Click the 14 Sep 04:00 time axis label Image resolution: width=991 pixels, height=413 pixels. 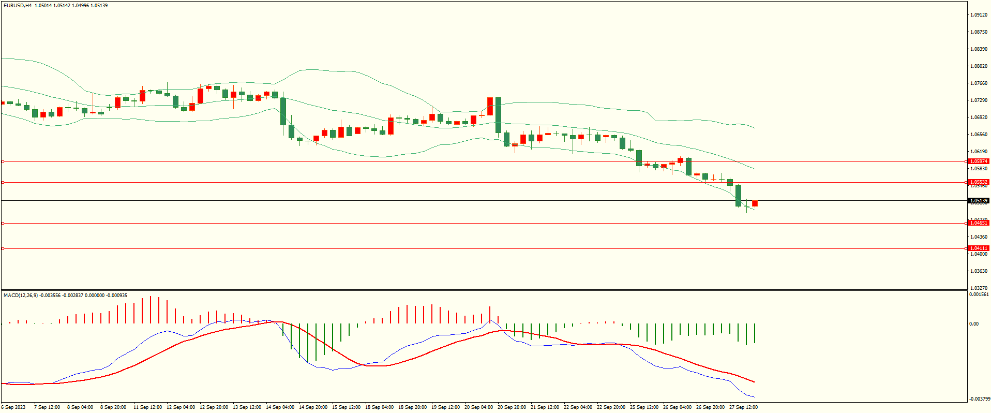(x=280, y=407)
